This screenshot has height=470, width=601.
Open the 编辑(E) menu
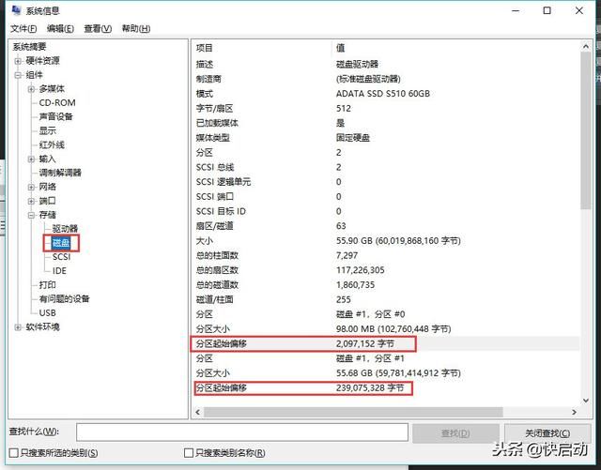point(60,29)
